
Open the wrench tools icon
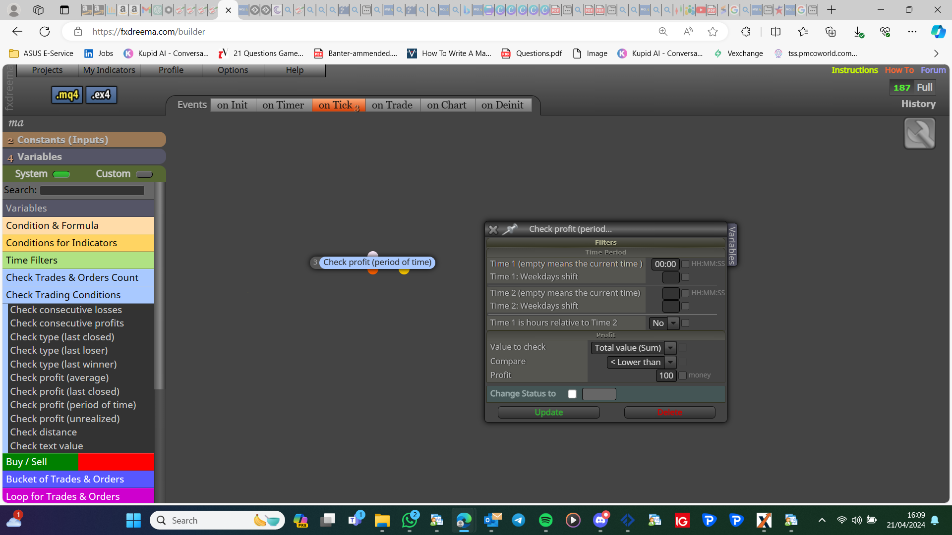(919, 133)
